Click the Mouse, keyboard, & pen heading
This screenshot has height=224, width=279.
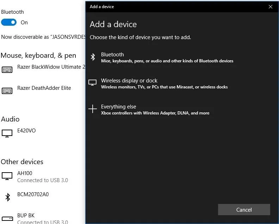click(38, 56)
